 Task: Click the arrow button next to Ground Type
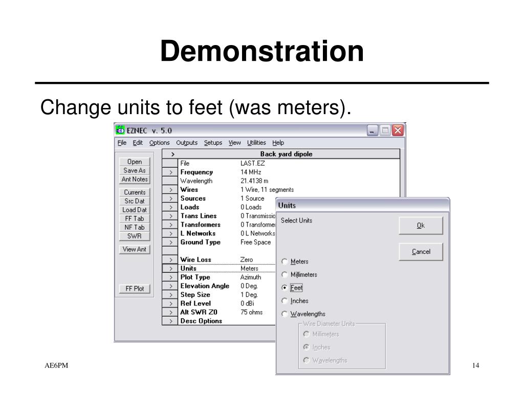point(170,242)
